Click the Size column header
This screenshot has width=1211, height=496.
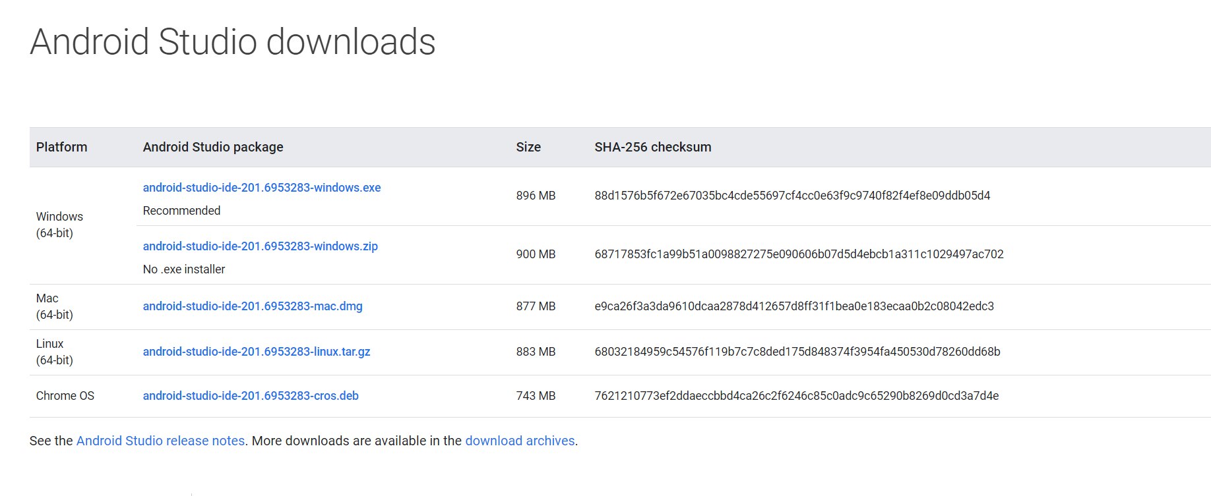click(528, 147)
